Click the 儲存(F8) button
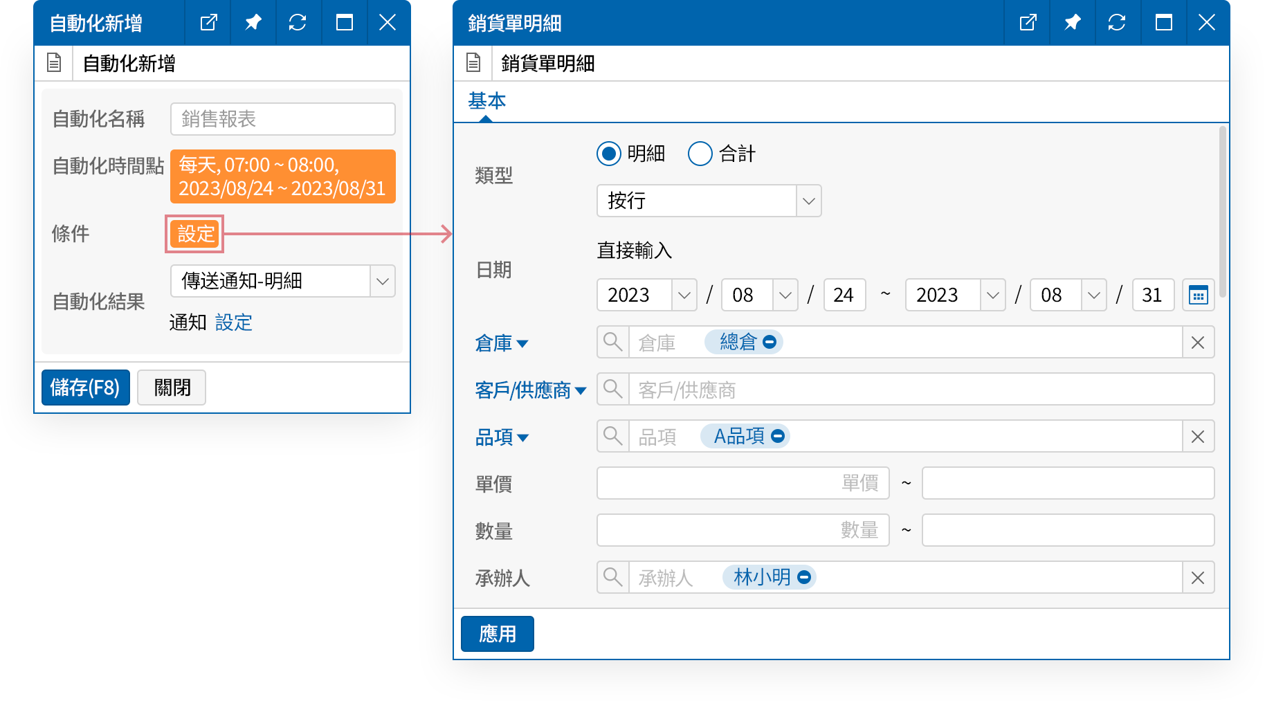The height and width of the screenshot is (701, 1265). coord(85,388)
